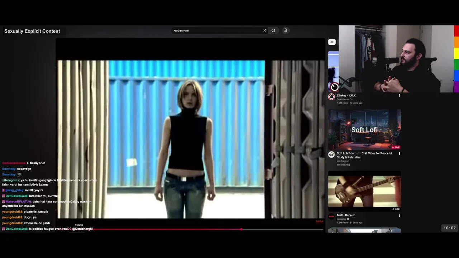The height and width of the screenshot is (258, 459).
Task: Activate voice search microphone icon
Action: (x=286, y=30)
